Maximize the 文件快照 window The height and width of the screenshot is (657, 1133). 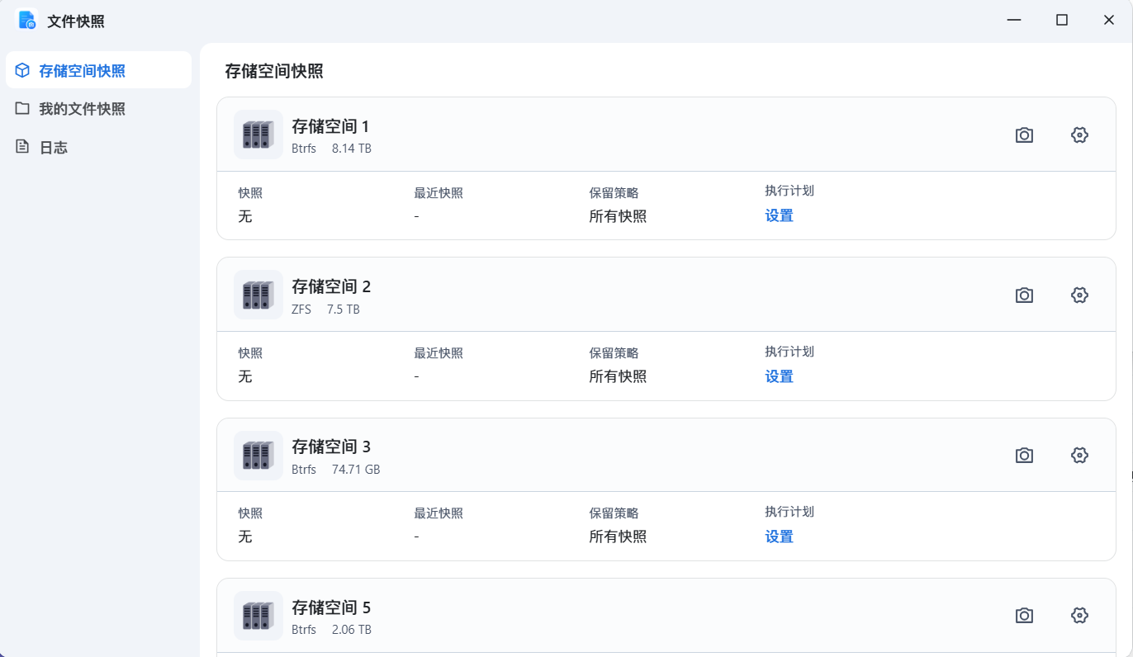[x=1062, y=21]
